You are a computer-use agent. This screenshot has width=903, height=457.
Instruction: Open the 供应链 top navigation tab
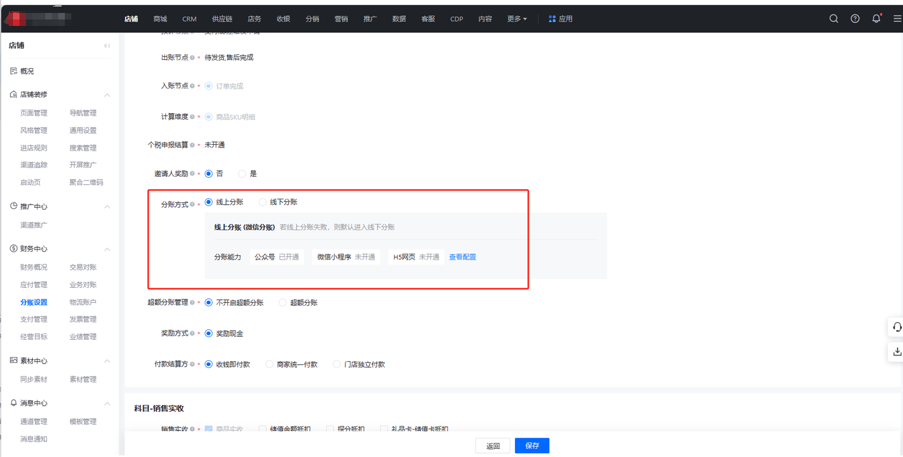coord(222,19)
